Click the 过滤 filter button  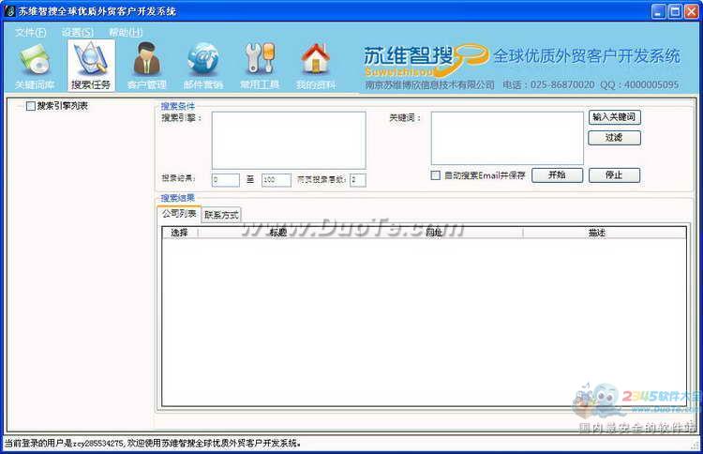[x=614, y=138]
